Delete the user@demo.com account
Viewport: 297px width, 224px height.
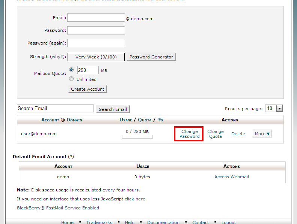point(238,134)
